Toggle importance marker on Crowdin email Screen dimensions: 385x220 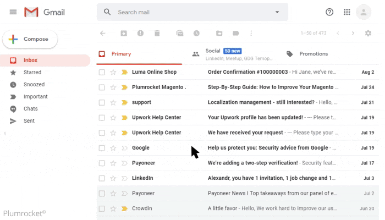pos(124,208)
